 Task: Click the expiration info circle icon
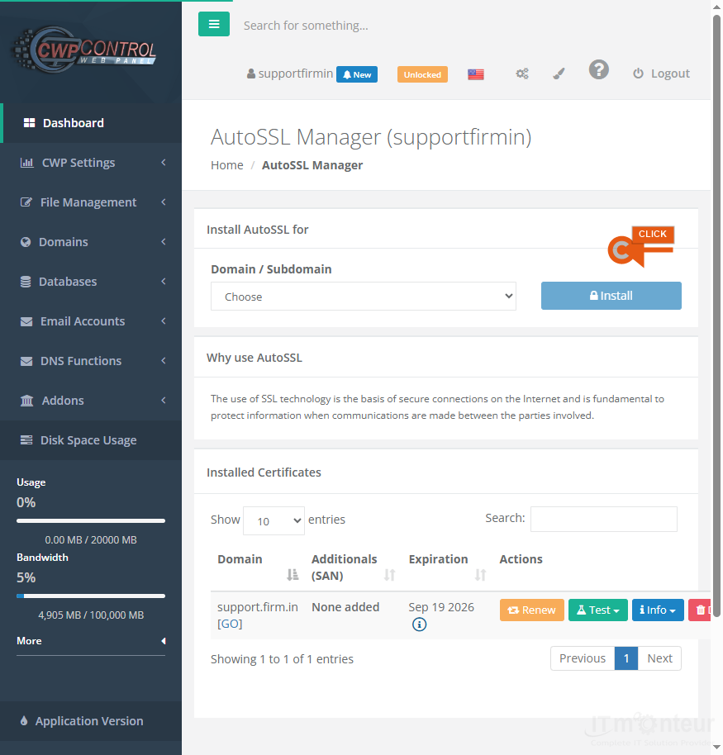point(419,624)
